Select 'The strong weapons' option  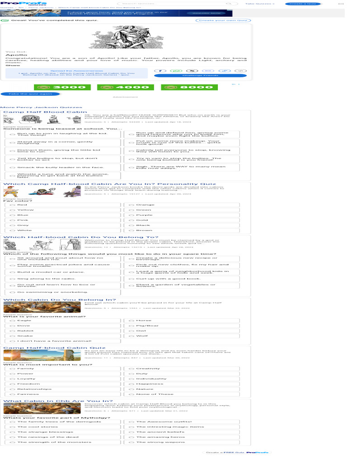click(182, 442)
